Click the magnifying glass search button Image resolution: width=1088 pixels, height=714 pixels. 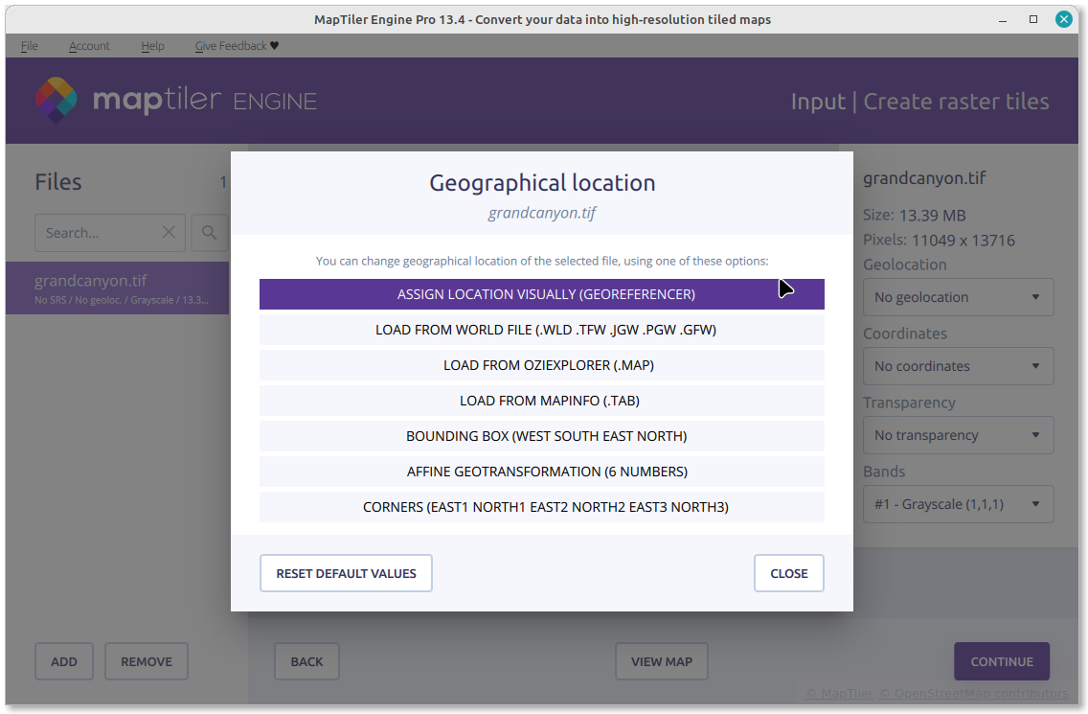click(x=209, y=232)
